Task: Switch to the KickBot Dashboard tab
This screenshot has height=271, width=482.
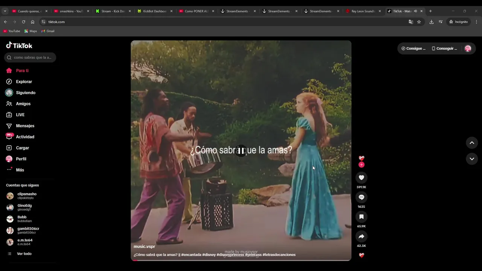Action: pos(155,11)
